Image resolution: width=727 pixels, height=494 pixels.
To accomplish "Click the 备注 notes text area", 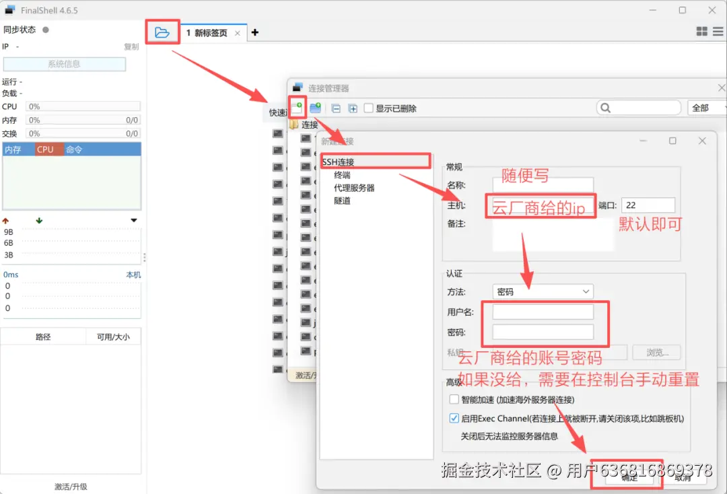I will tap(553, 234).
